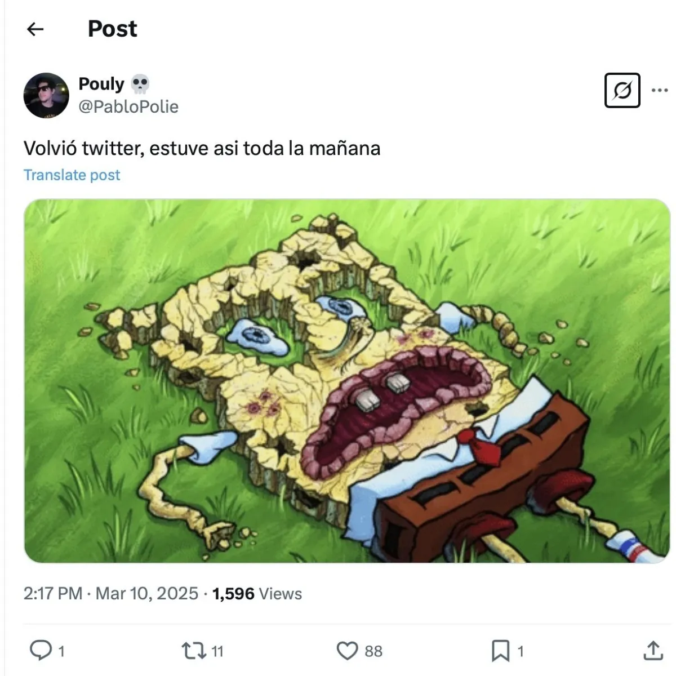Click the skull emoji beside Pouly
Screen dimensions: 676x676
[x=140, y=84]
